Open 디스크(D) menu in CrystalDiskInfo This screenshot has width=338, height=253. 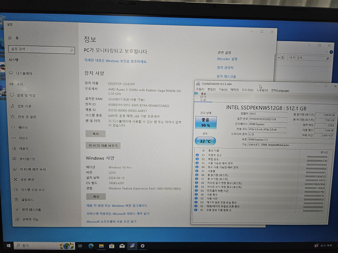[x=247, y=90]
